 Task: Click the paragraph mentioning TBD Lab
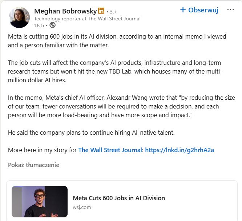pos(115,71)
